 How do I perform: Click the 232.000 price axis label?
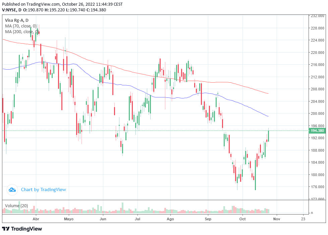(318, 16)
